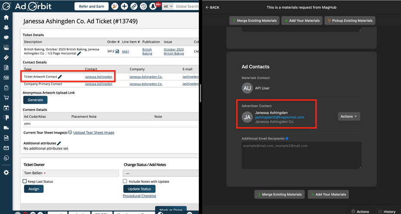The height and width of the screenshot is (214, 401).
Task: Click Mark as Done button
Action: 171,210
